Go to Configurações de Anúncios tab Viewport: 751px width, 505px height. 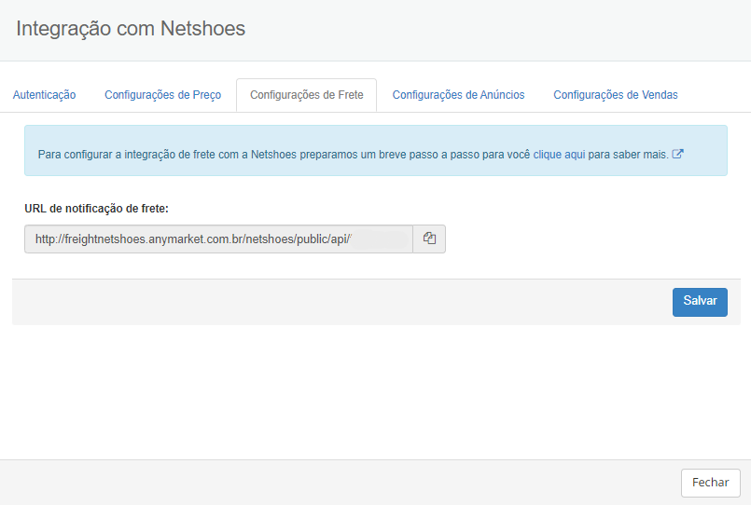[x=458, y=95]
